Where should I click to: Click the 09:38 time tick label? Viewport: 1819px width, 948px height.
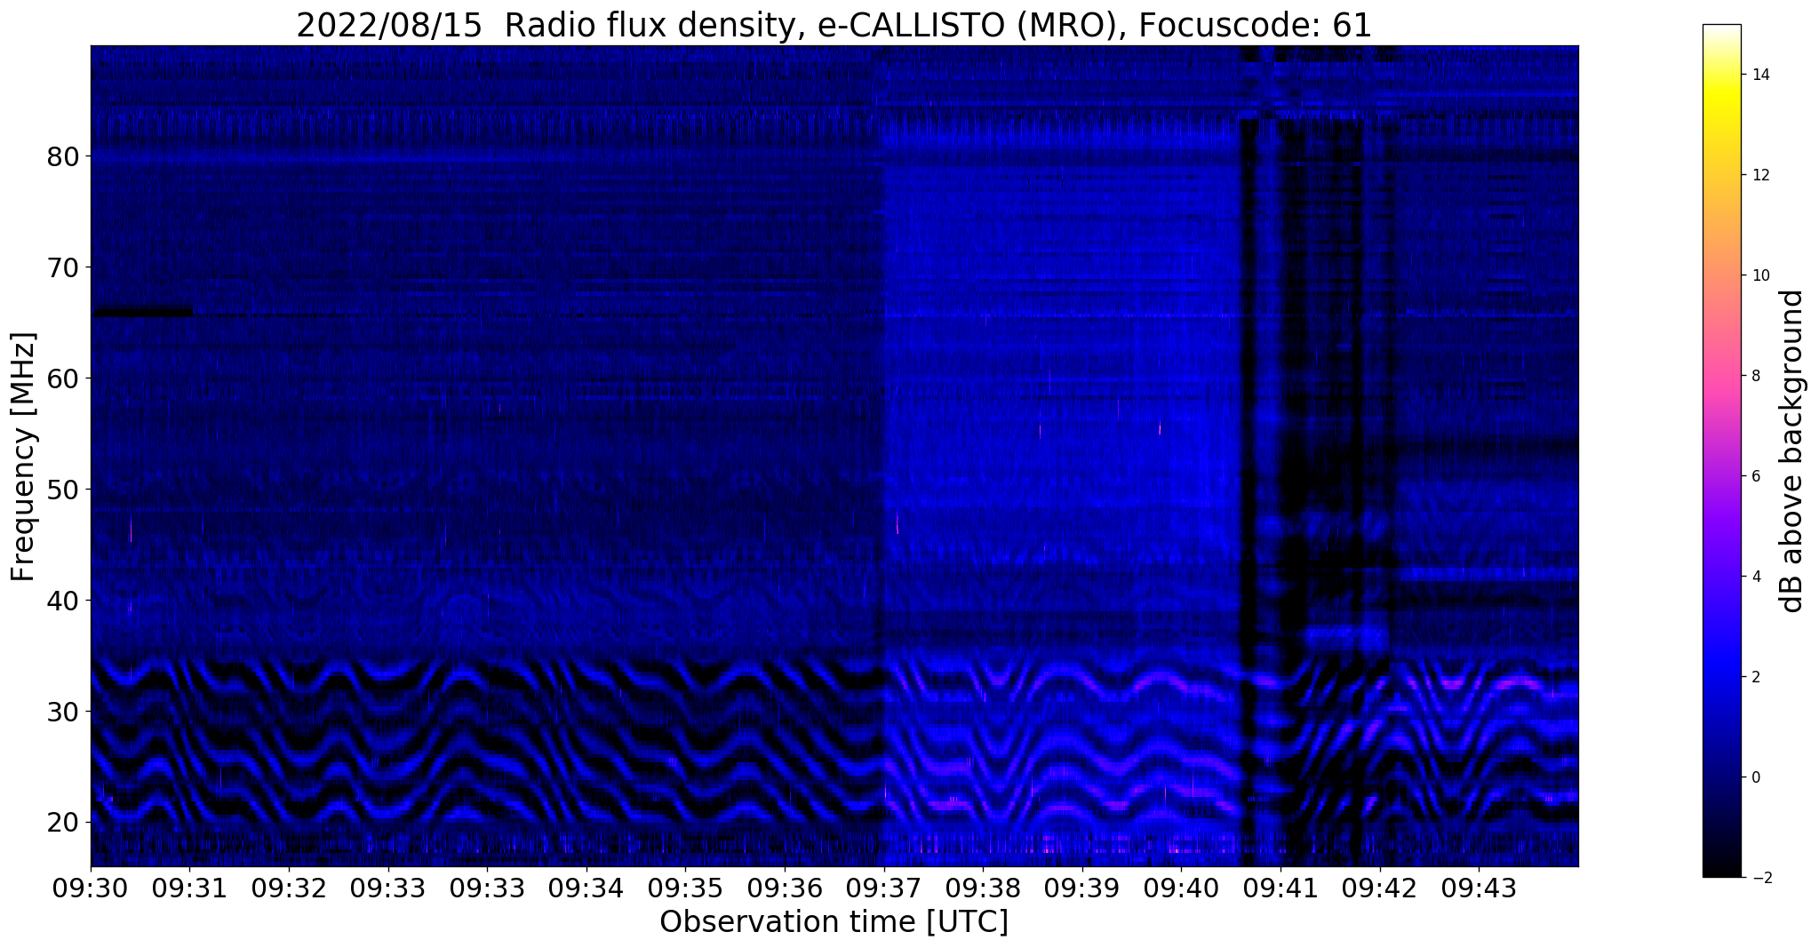pyautogui.click(x=983, y=888)
